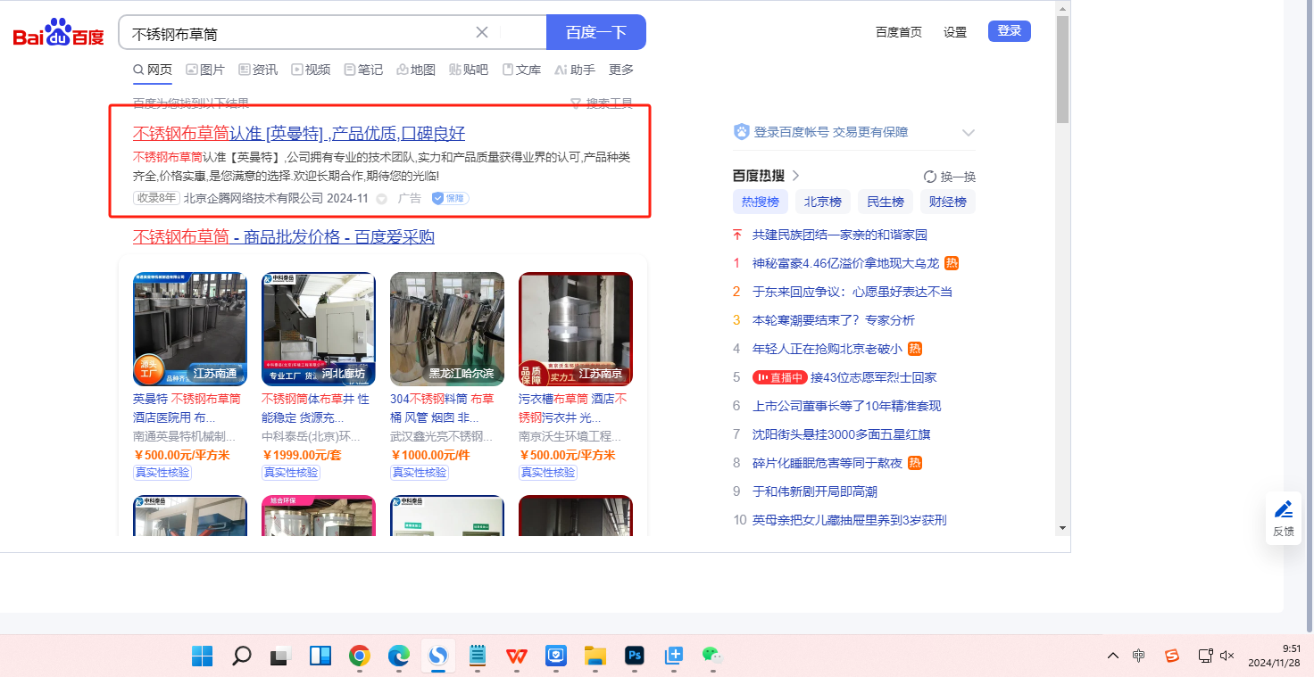Open WeChat from the taskbar
The width and height of the screenshot is (1314, 677).
click(x=711, y=656)
